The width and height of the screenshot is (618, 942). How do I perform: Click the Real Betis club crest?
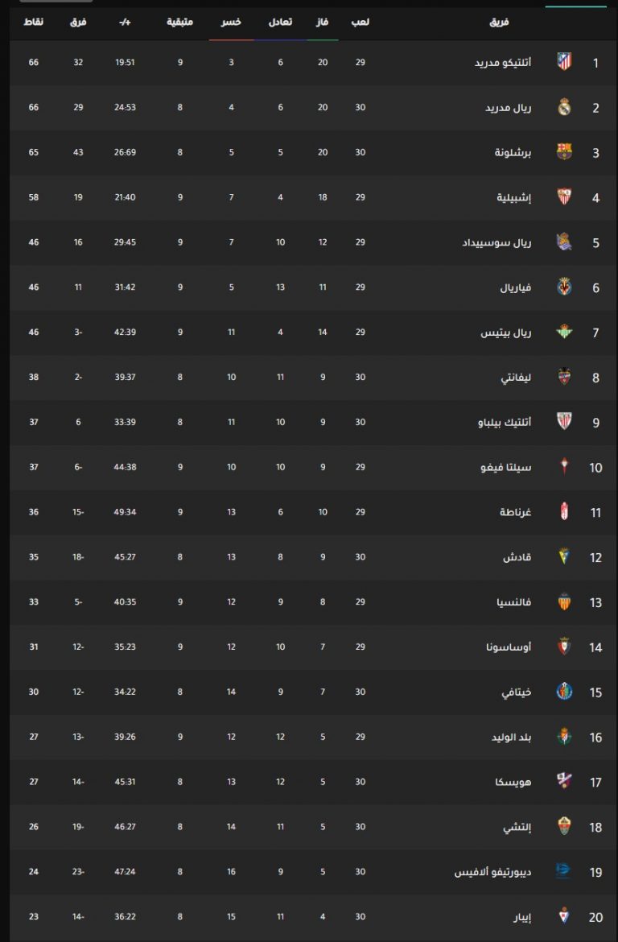(564, 332)
